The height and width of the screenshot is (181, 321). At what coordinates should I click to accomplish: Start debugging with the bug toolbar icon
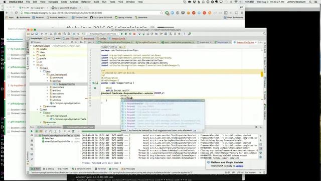coord(126,34)
